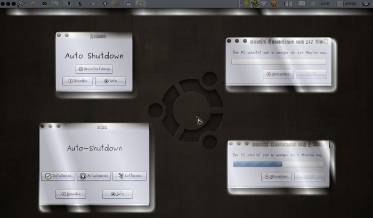This screenshot has width=373, height=218.
Task: Click the panel clock showing 23:31
Action: tap(325, 4)
